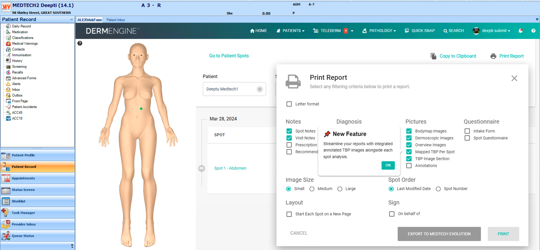The image size is (540, 250).
Task: Switch to the Patient Inbox tab
Action: pyautogui.click(x=116, y=20)
